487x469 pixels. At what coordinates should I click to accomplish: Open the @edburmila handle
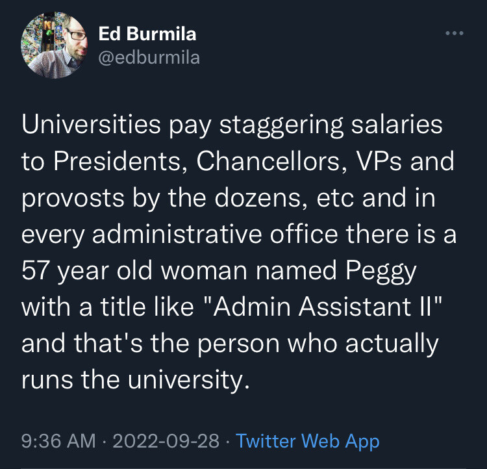click(x=149, y=58)
